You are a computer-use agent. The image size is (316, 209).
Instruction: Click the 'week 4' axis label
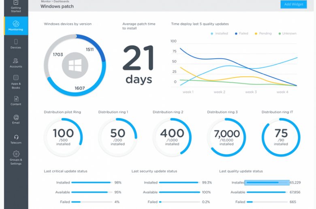click(x=282, y=92)
